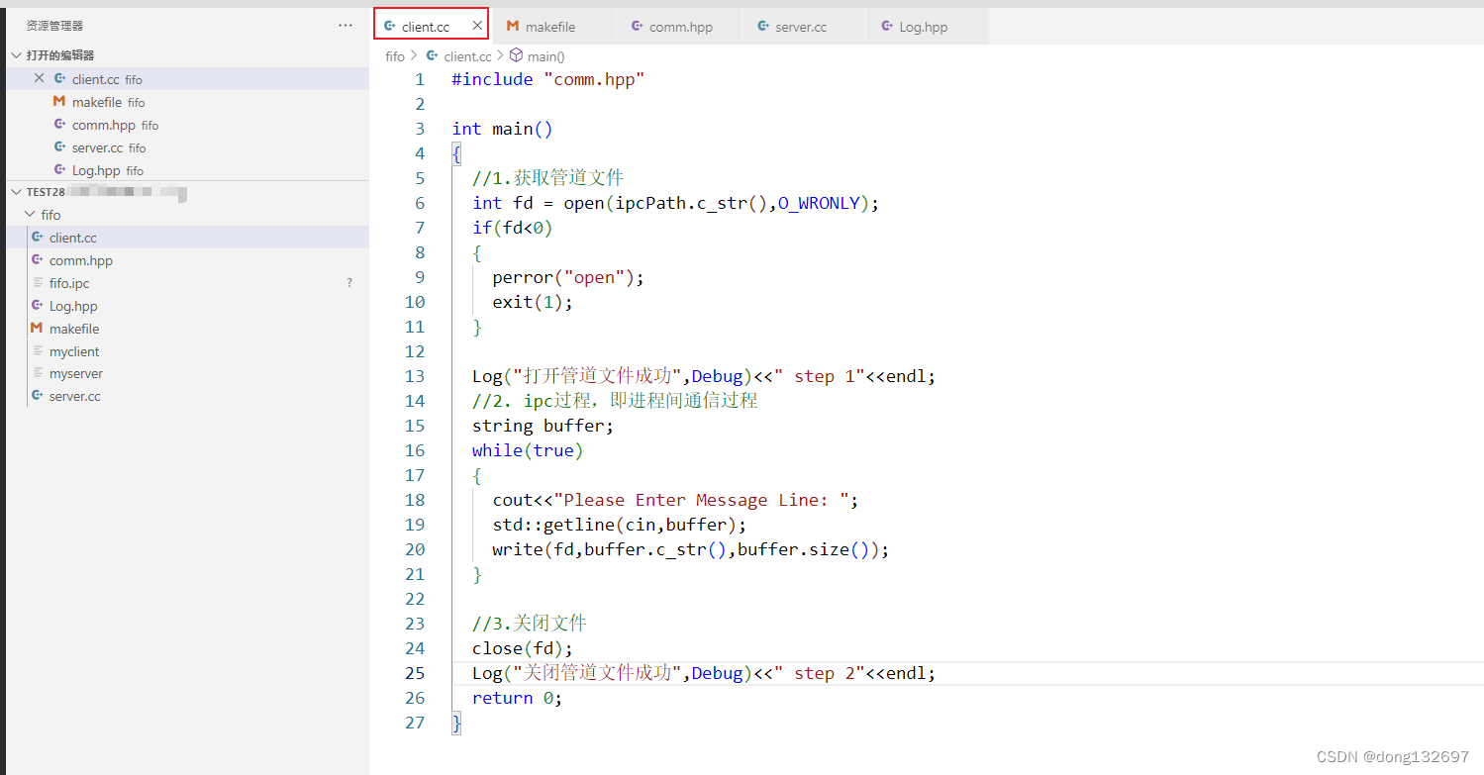Image resolution: width=1484 pixels, height=775 pixels.
Task: Click the "comm.hpp" include string on line 1
Action: pos(594,79)
